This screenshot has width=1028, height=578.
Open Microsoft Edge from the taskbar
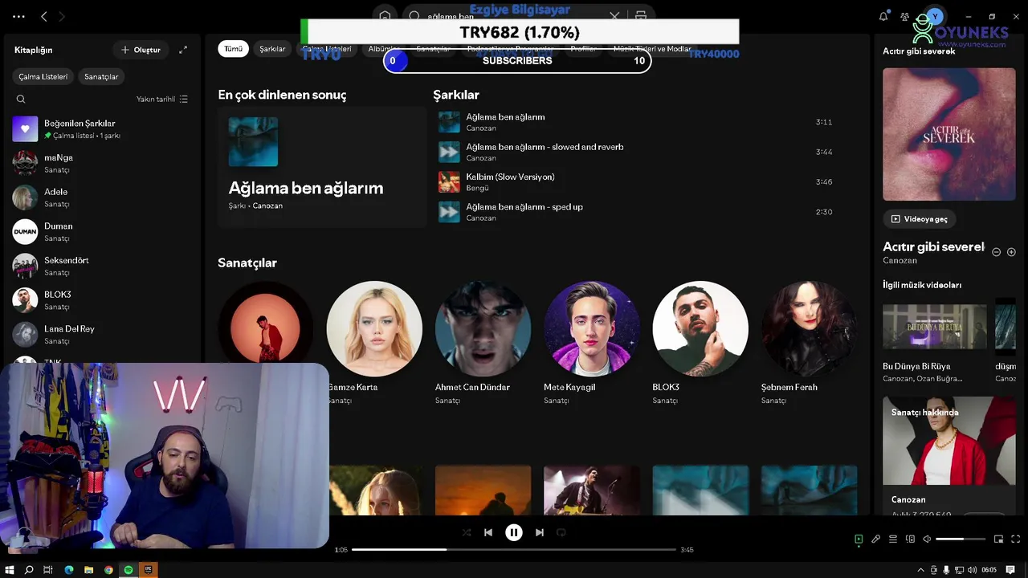point(68,570)
